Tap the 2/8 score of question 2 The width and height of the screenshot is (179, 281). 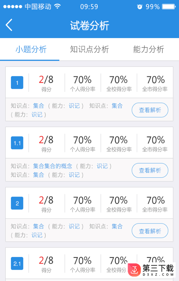click(x=46, y=200)
